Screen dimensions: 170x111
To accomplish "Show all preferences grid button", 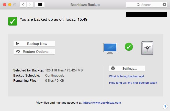I will click(x=40, y=5).
